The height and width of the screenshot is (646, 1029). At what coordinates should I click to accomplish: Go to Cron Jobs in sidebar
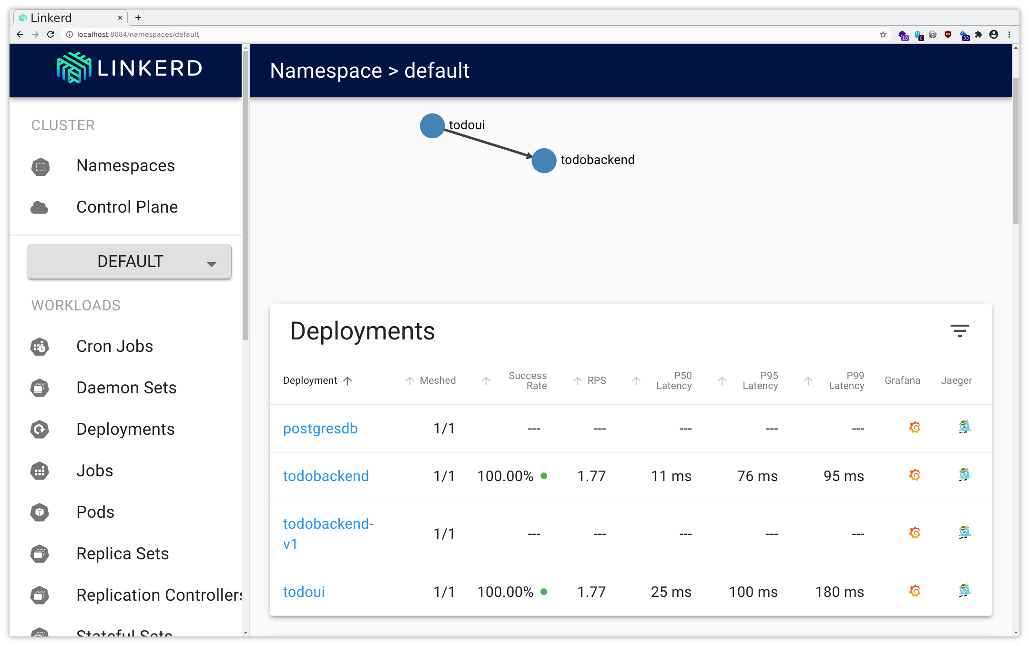(114, 347)
